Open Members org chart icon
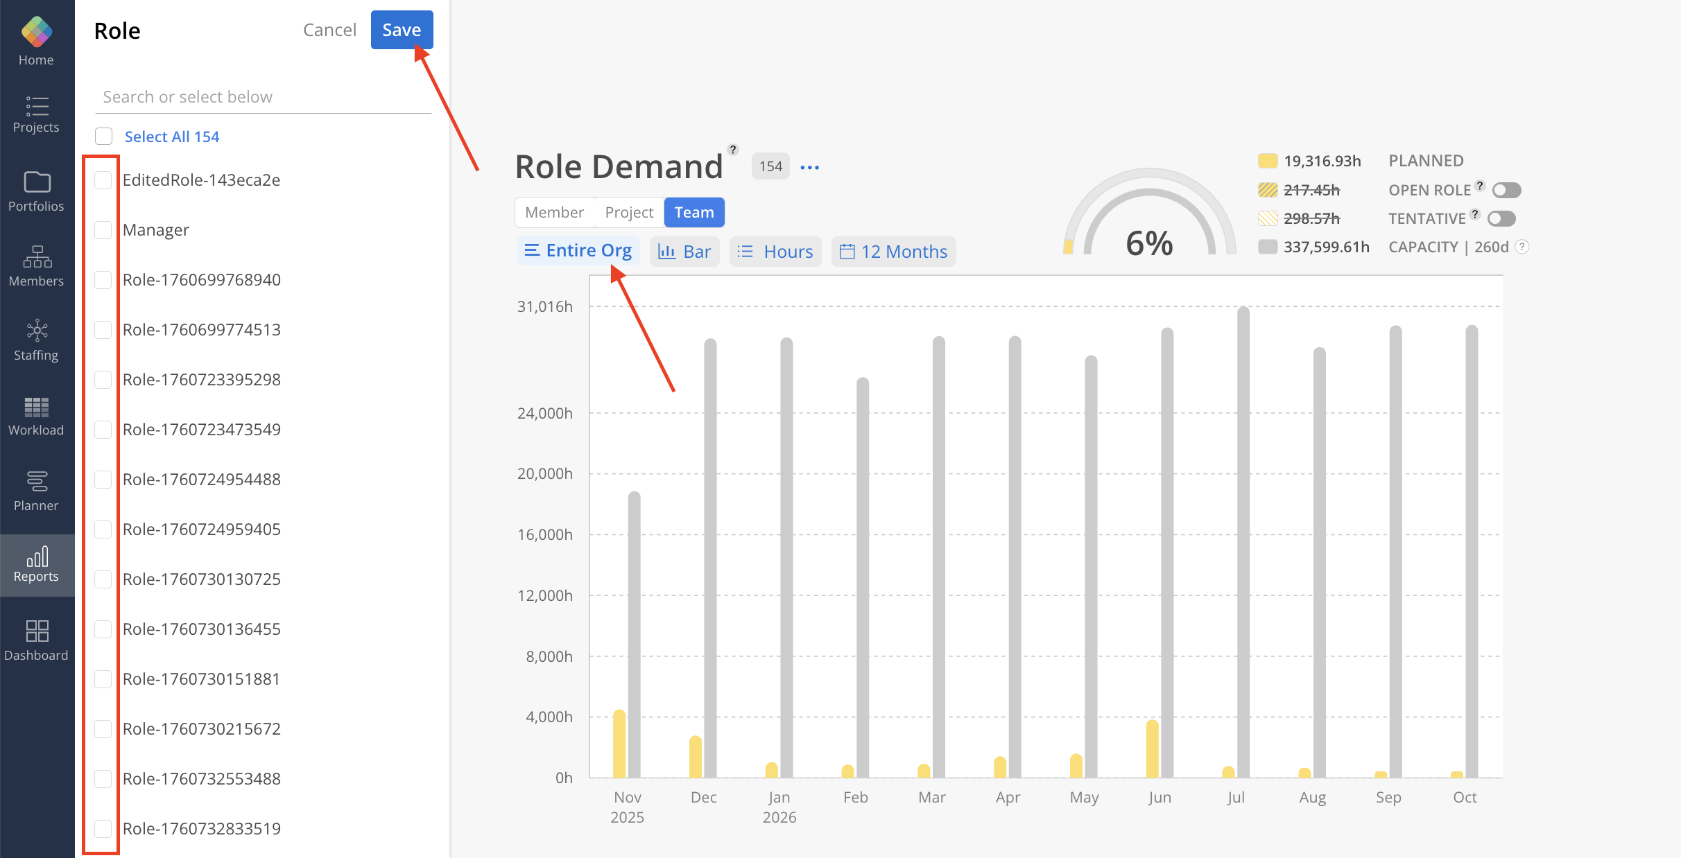1681x858 pixels. [37, 257]
